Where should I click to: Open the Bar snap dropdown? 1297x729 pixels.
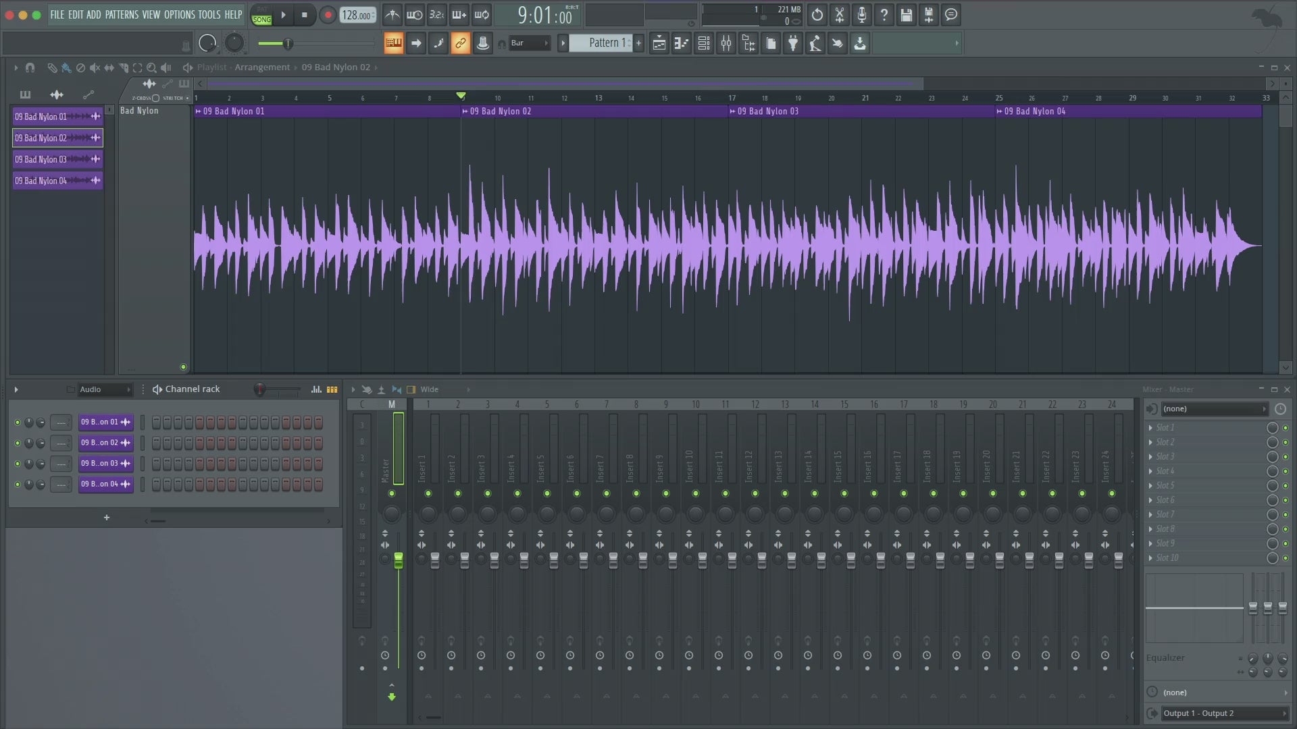(x=529, y=43)
